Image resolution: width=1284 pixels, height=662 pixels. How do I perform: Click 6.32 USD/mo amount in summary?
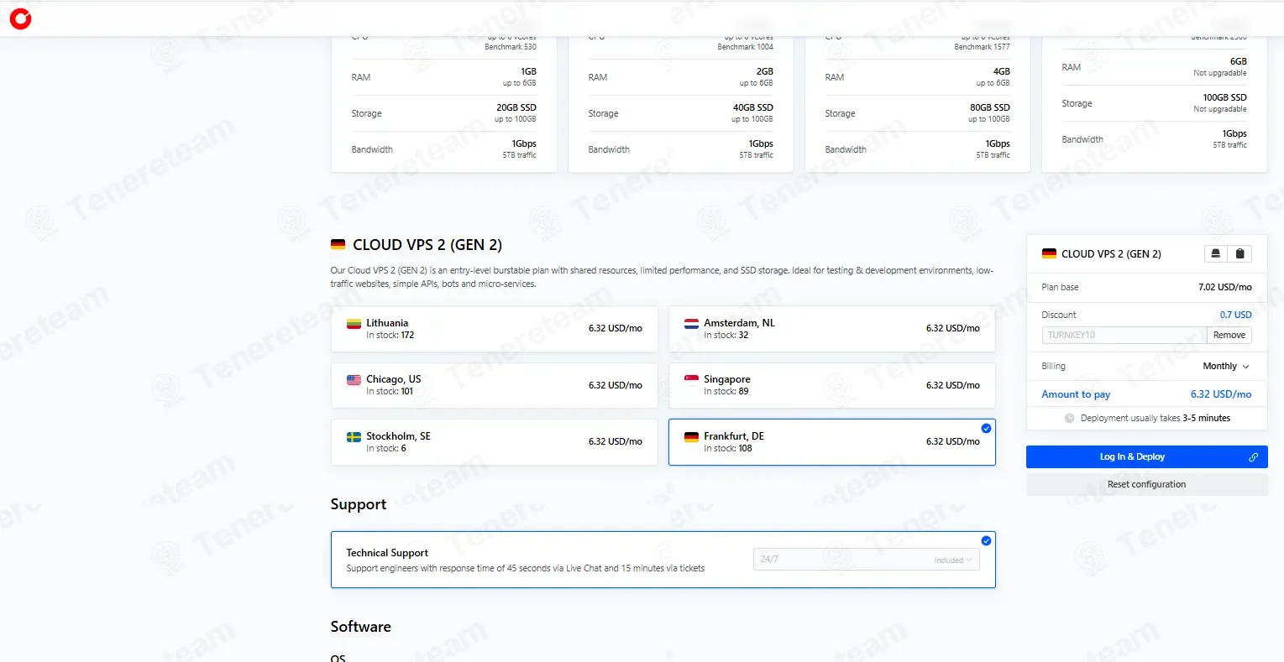1220,394
